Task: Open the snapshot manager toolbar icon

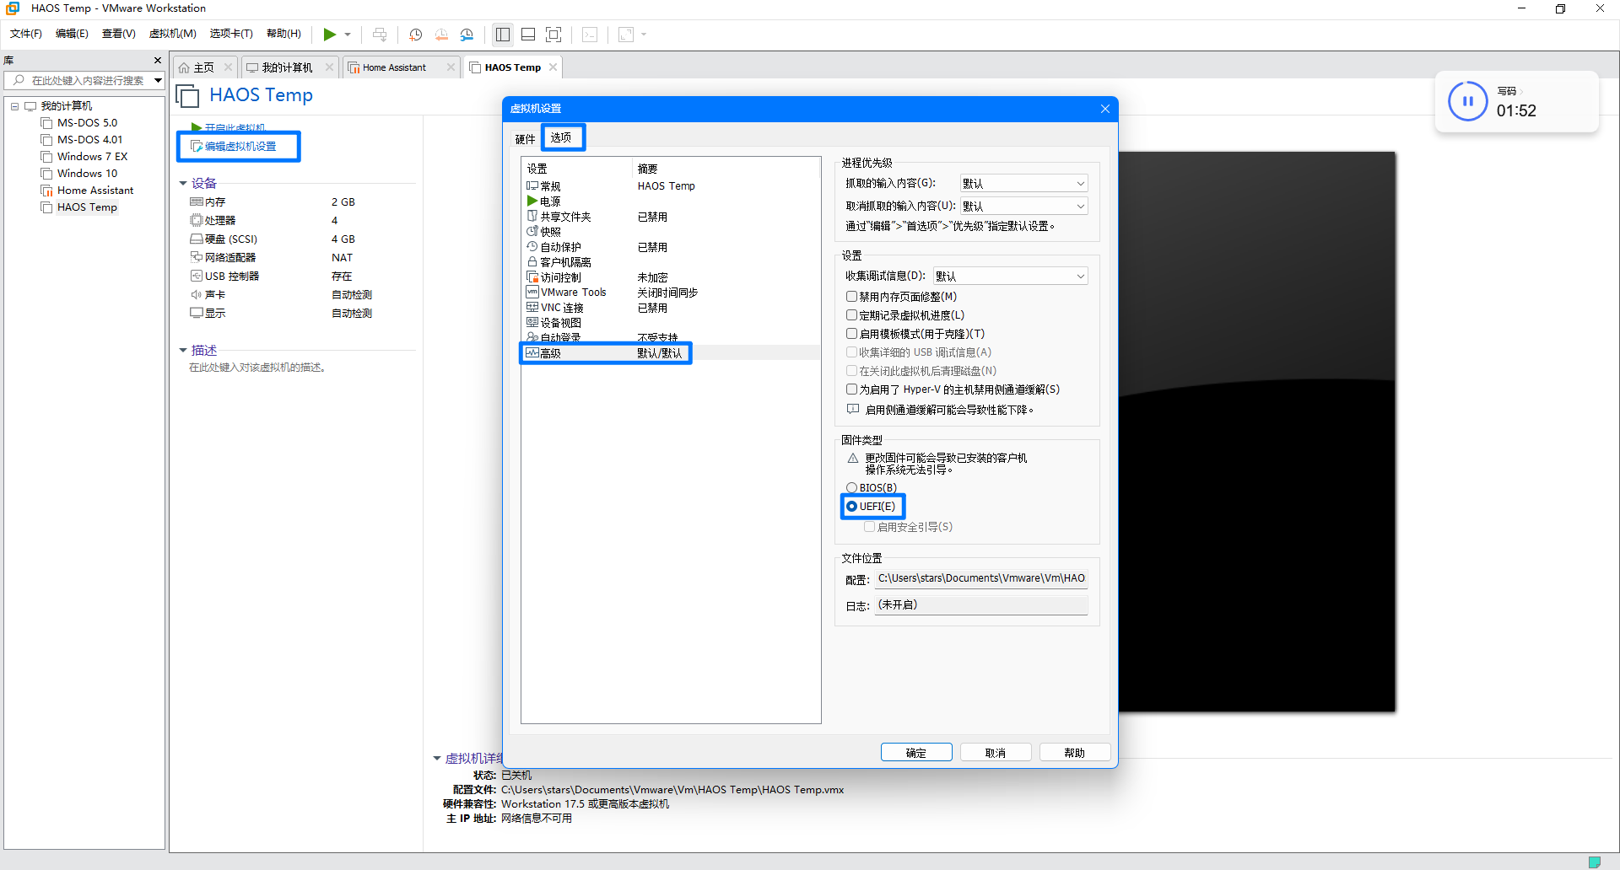Action: (467, 35)
